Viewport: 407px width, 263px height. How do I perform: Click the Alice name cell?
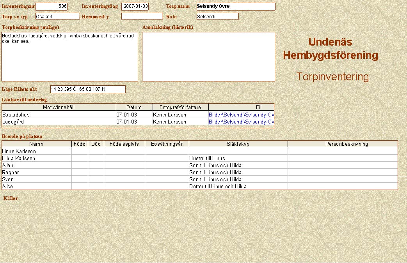[36, 186]
